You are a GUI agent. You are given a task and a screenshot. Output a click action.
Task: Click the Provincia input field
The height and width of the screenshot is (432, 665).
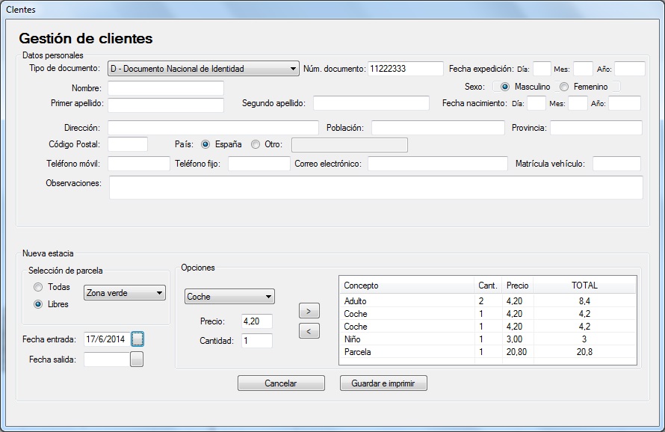coord(596,128)
